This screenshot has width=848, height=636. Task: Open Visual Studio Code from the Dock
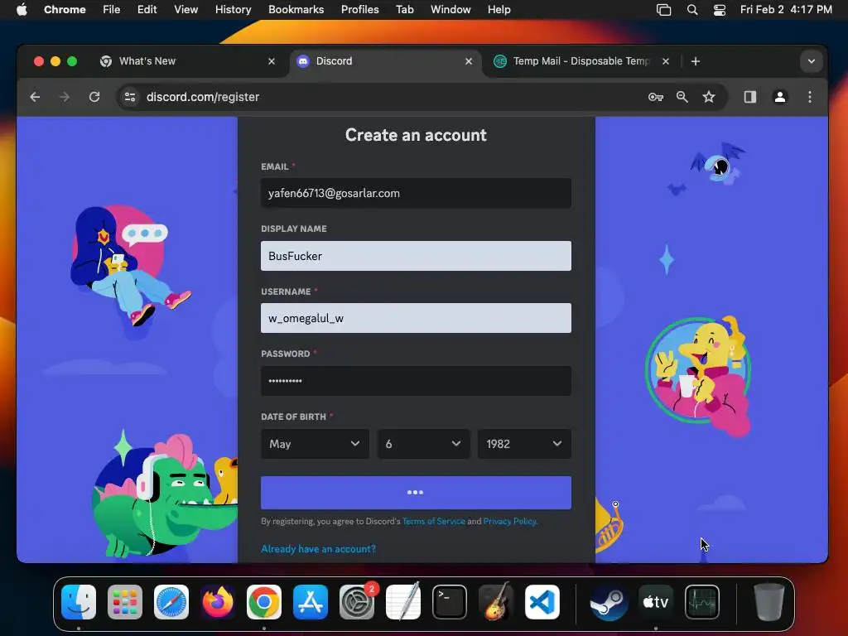point(542,602)
